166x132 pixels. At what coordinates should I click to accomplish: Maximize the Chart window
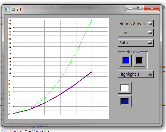(x=139, y=8)
